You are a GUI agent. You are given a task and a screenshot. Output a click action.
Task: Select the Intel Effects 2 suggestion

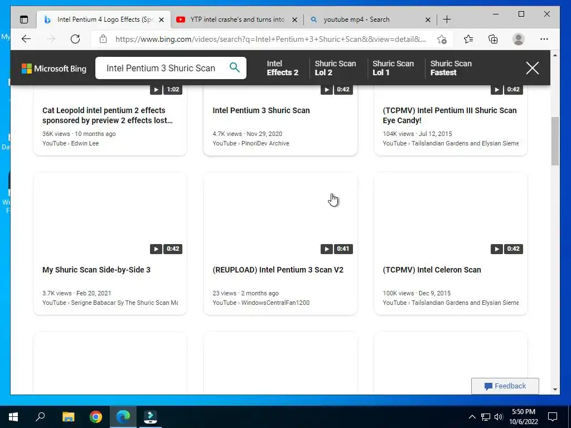click(x=282, y=68)
